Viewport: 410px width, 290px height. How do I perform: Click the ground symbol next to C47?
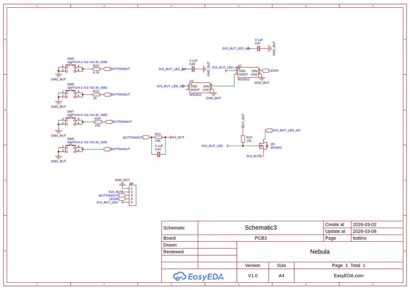tap(270, 48)
